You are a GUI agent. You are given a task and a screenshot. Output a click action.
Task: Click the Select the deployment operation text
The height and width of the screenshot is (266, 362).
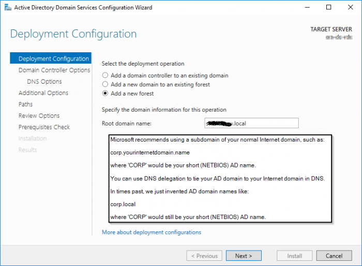point(143,64)
